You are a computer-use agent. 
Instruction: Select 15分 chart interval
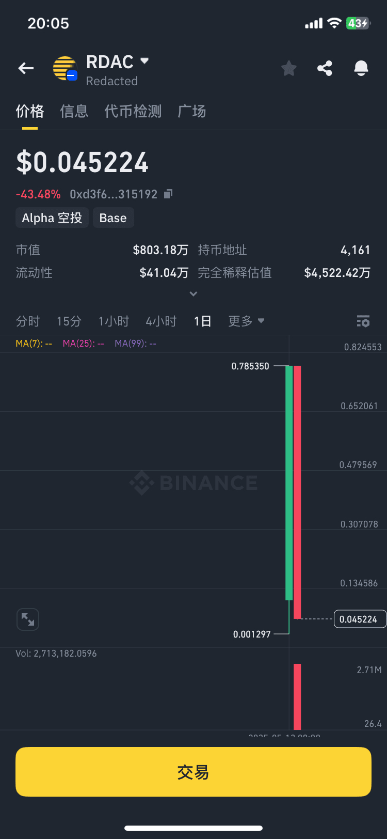(69, 321)
